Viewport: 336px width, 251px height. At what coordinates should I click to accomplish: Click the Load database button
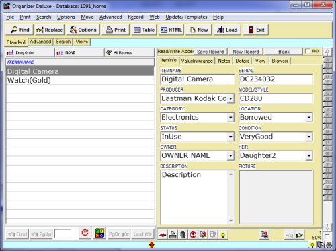(227, 30)
